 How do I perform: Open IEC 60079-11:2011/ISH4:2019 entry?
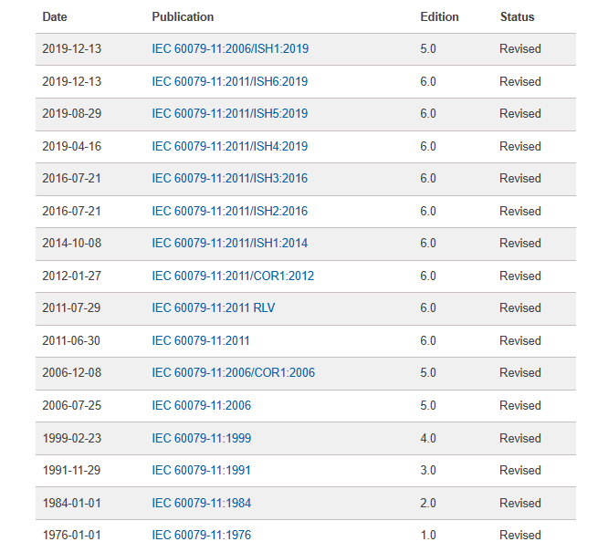tap(229, 147)
